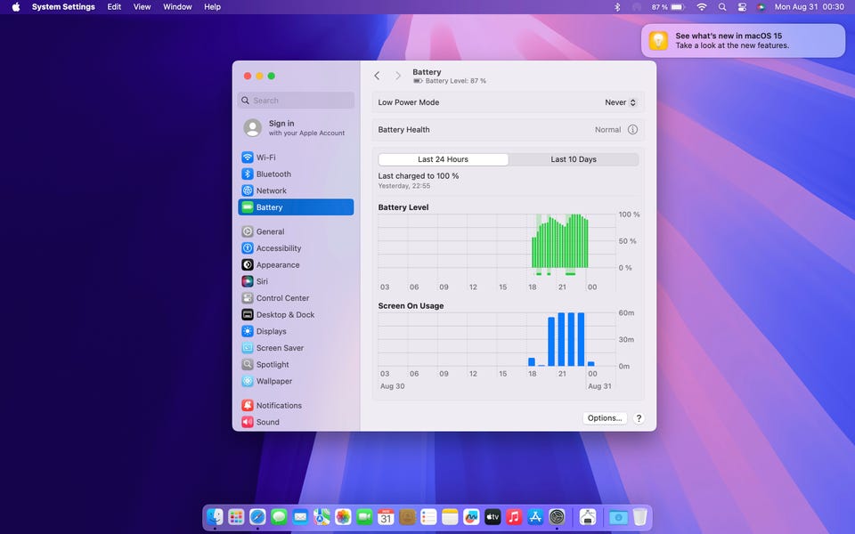Click the Battery Health 'Normal' value
855x534 pixels.
pos(607,130)
